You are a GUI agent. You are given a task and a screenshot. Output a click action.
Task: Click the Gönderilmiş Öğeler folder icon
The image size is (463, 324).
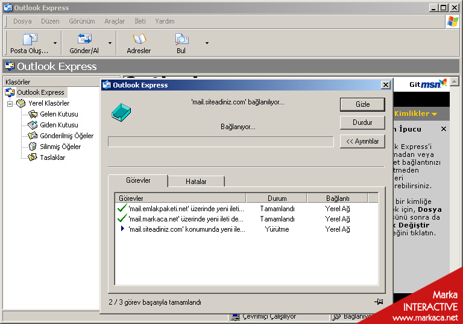coord(33,136)
